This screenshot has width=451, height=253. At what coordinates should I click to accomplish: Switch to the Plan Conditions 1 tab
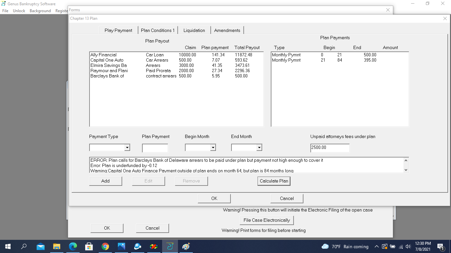[x=158, y=30]
